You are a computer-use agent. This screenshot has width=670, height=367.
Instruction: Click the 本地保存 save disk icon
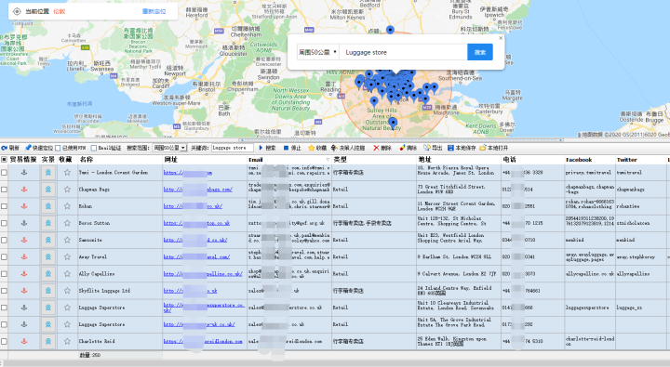click(450, 148)
